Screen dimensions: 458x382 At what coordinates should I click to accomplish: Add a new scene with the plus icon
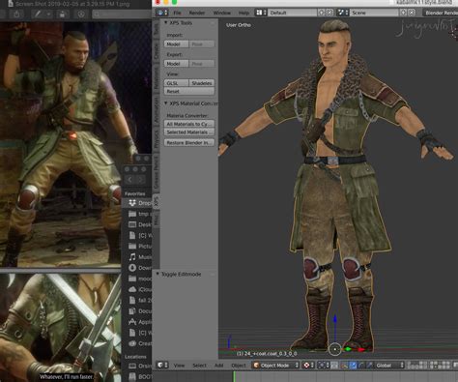[403, 13]
